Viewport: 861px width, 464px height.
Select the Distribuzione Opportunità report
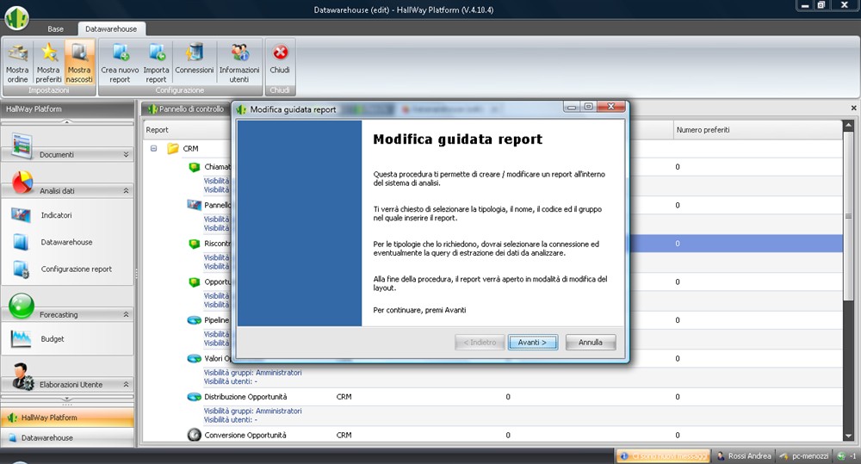point(245,397)
